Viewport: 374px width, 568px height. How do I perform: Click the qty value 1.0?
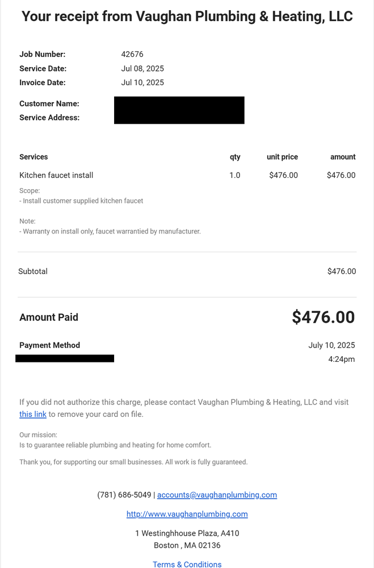234,176
